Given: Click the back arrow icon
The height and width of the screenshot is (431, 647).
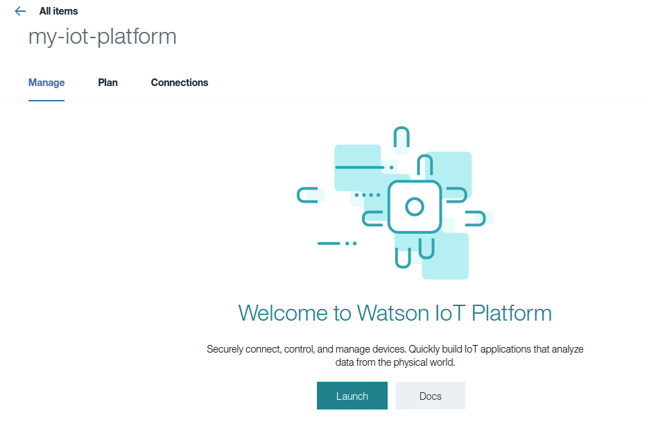Looking at the screenshot, I should tap(20, 11).
